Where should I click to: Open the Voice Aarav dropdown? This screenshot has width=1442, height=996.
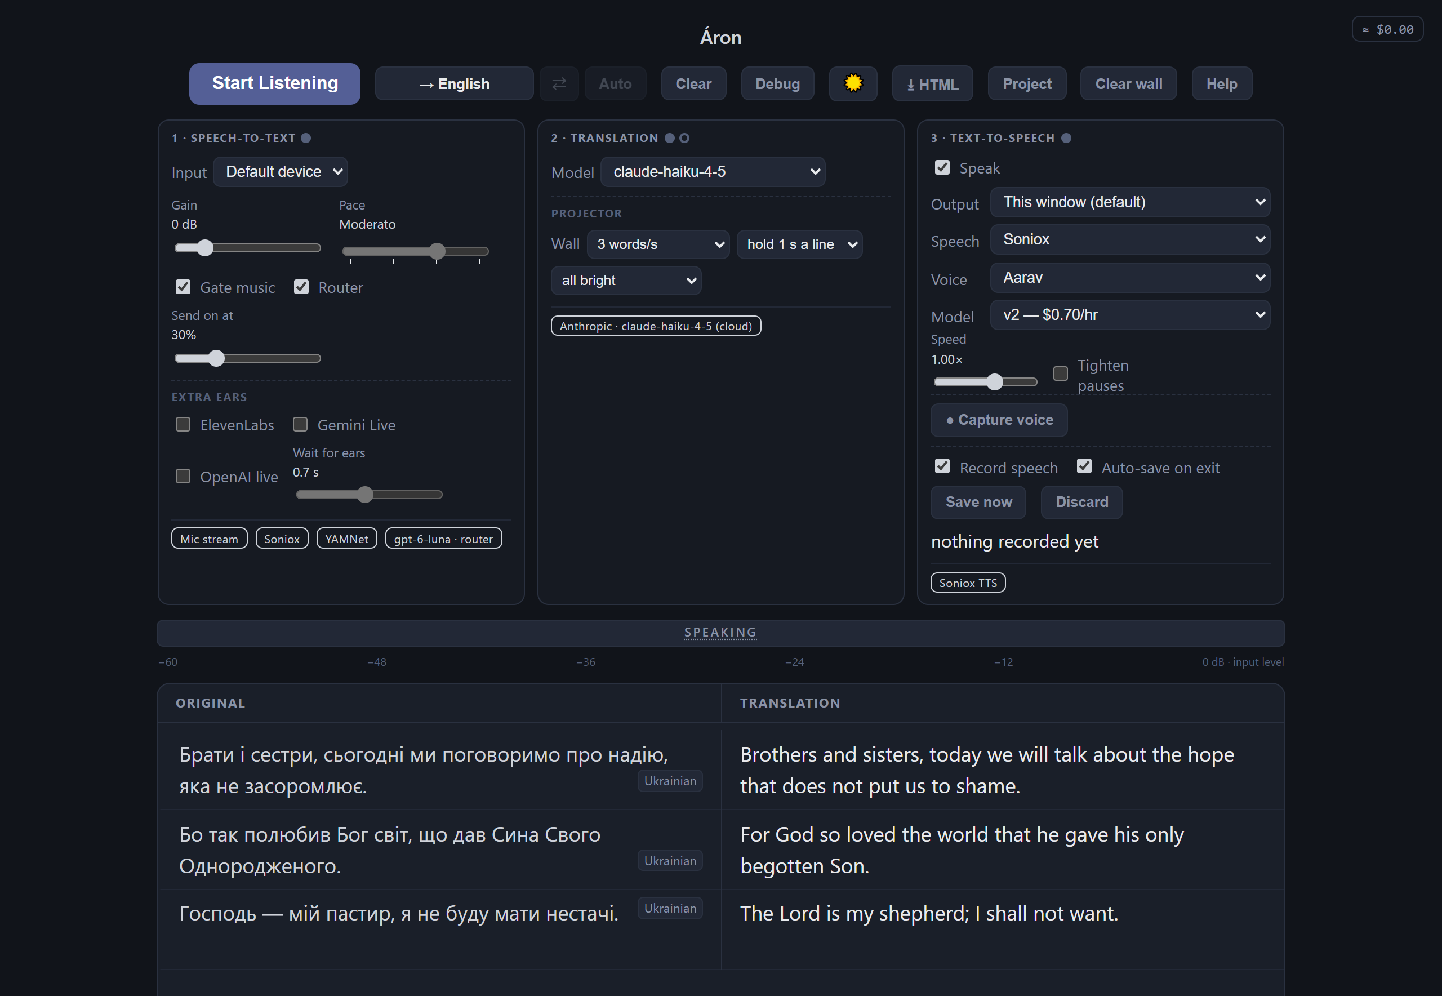pos(1130,277)
